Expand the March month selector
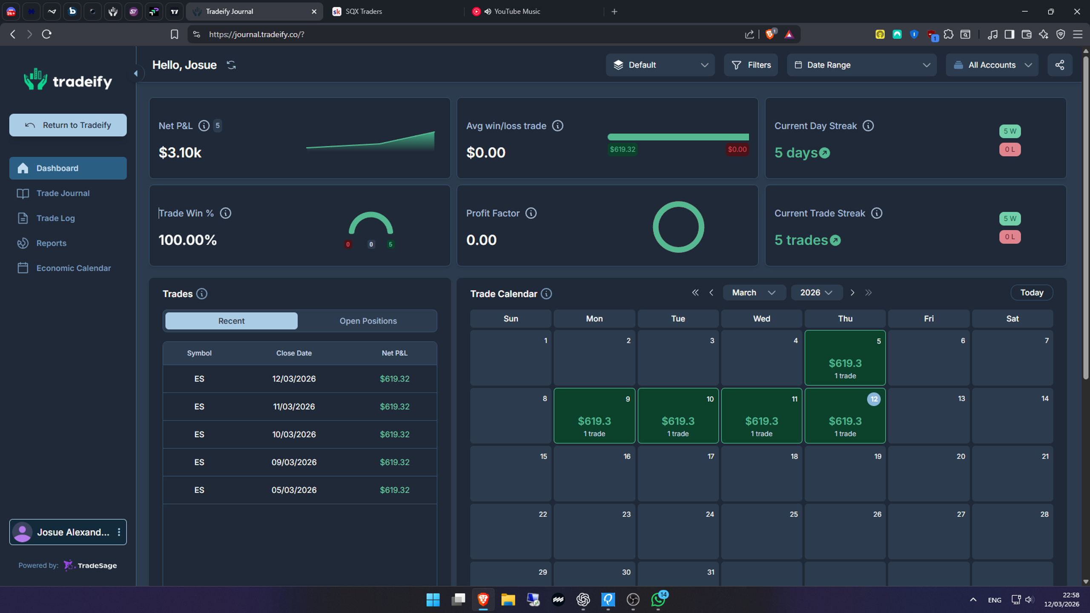 [x=754, y=292]
